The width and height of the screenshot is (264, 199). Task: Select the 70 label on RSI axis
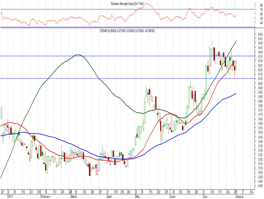point(261,10)
